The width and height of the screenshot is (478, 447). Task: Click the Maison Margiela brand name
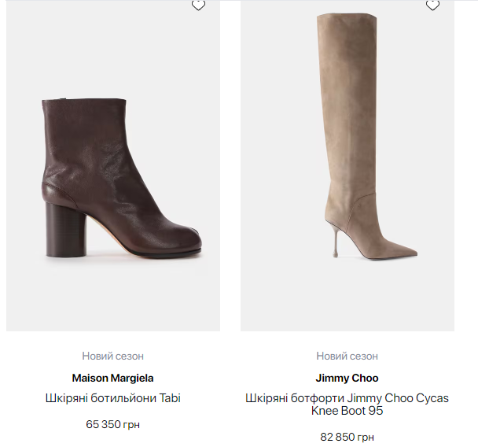click(113, 378)
